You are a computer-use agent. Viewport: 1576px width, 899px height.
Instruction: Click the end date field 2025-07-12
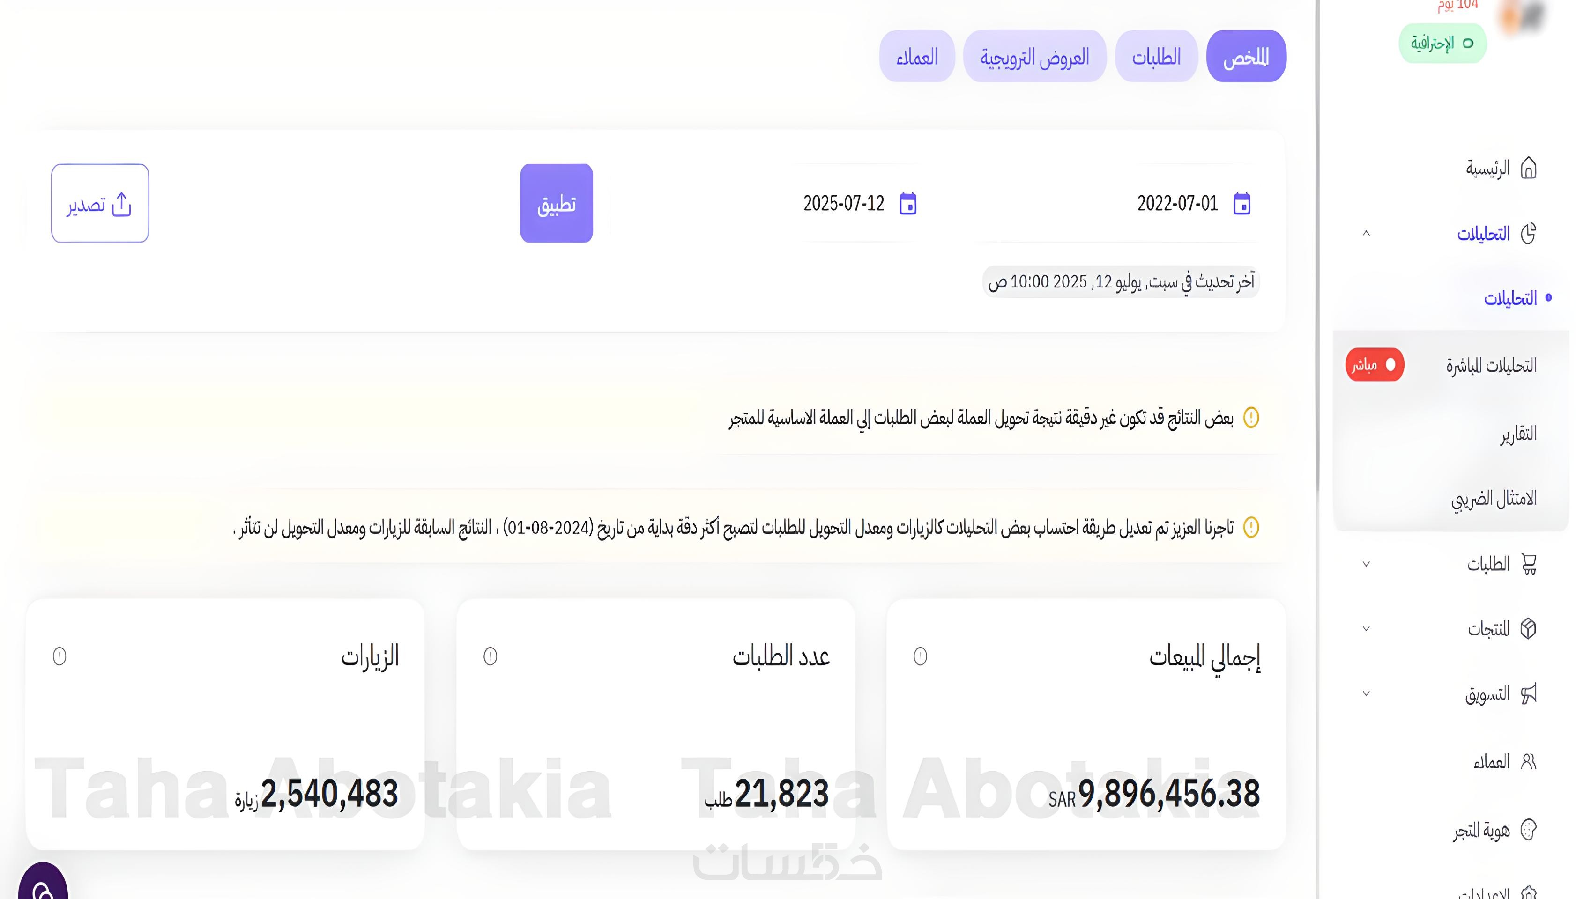pyautogui.click(x=843, y=203)
